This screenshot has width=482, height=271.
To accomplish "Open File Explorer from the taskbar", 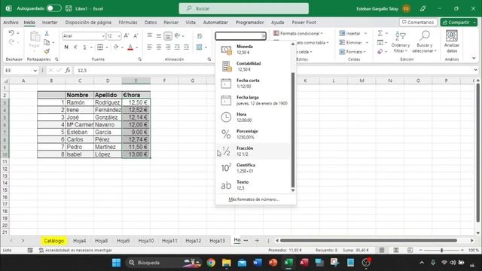I will click(x=227, y=263).
